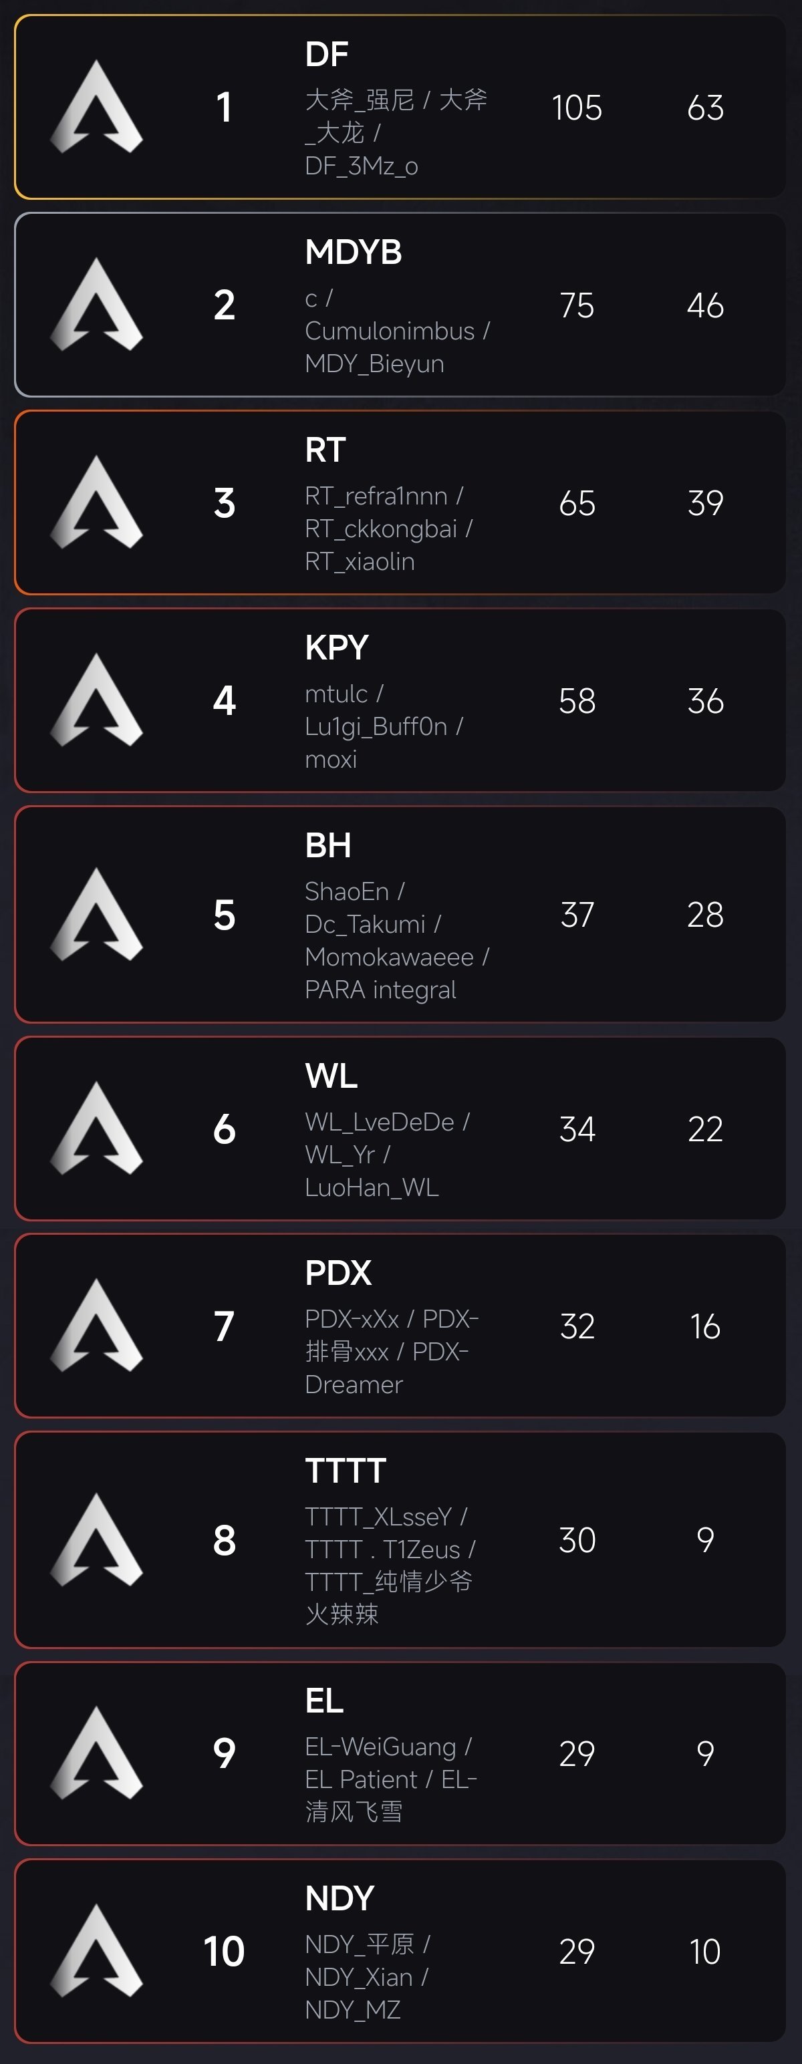Click the Apex logo icon beside team DF
The height and width of the screenshot is (2064, 802).
[x=97, y=108]
